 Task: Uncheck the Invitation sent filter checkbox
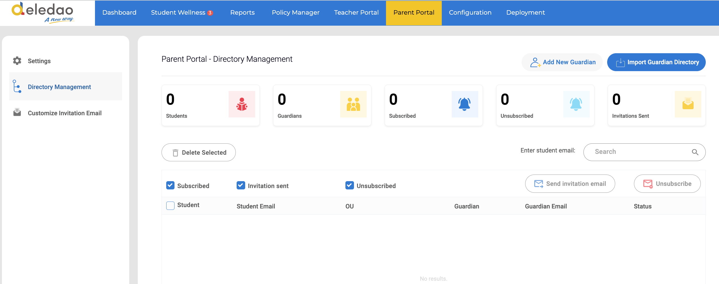pos(240,186)
